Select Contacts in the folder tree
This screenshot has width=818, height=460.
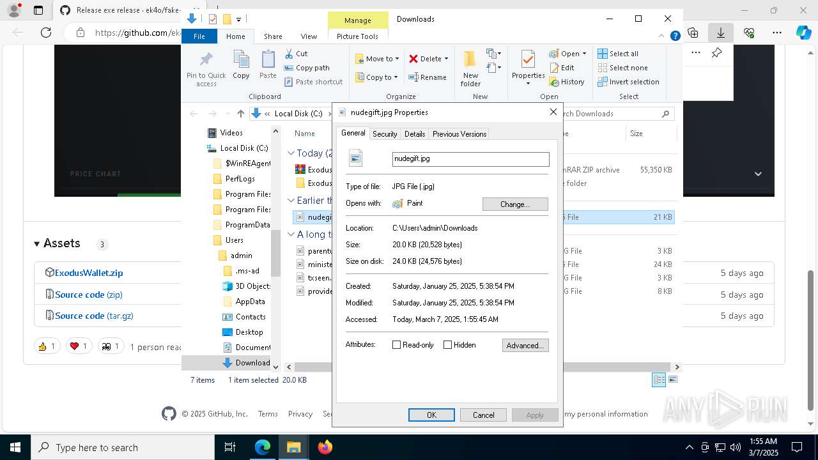[251, 317]
